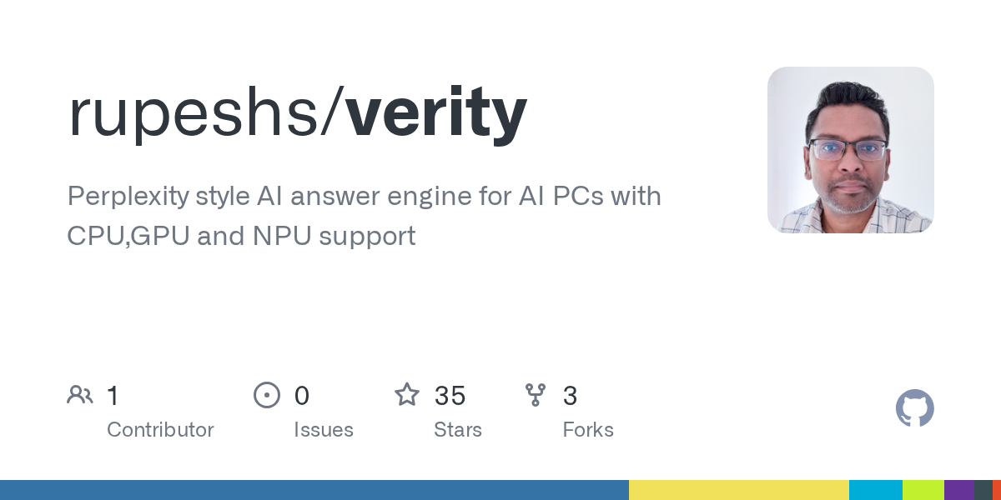Click the star count "35"
1001x500 pixels.
[x=450, y=395]
